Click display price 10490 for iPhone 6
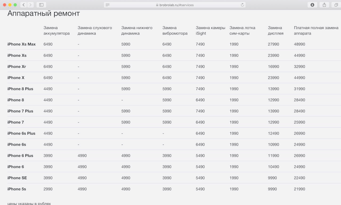This screenshot has height=205, width=341. (274, 167)
